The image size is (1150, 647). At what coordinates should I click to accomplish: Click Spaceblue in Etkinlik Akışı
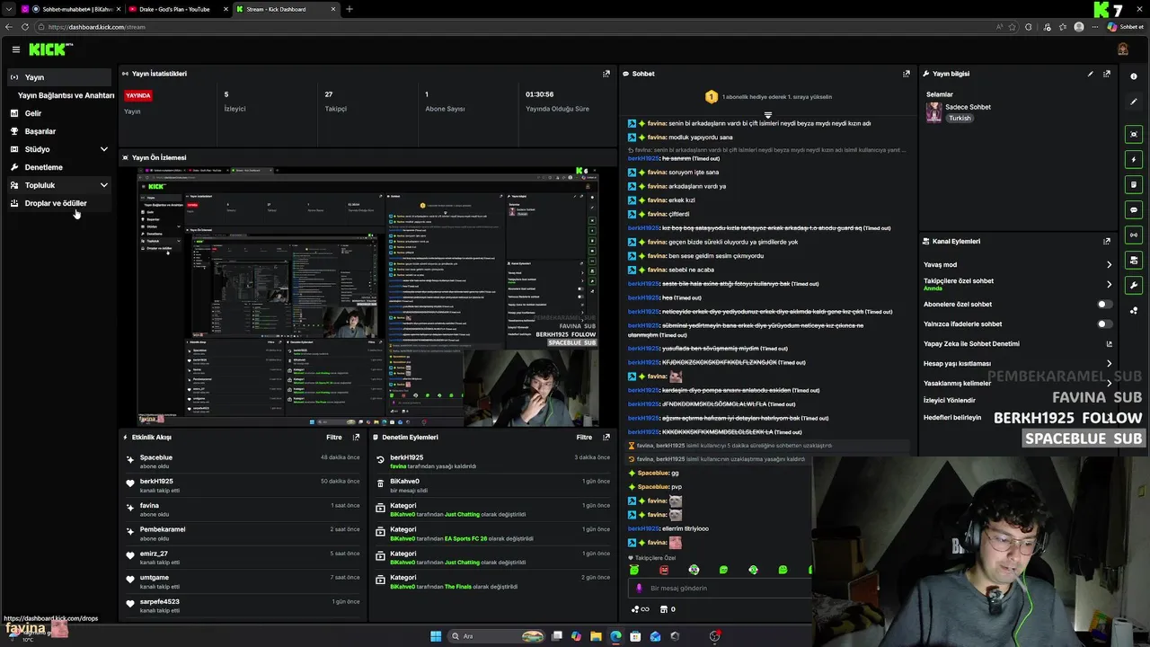point(156,457)
